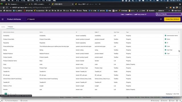This screenshot has width=182, height=102.
Task: Click Create New Attribute button
Action: click(x=172, y=19)
